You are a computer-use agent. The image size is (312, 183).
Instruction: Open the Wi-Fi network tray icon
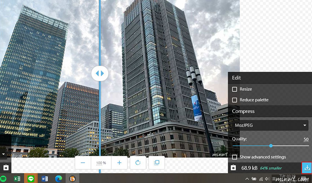click(261, 179)
